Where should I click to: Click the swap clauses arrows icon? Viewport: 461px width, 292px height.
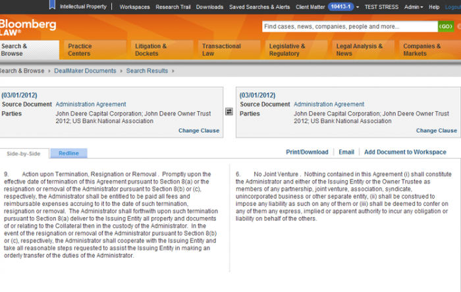[229, 112]
